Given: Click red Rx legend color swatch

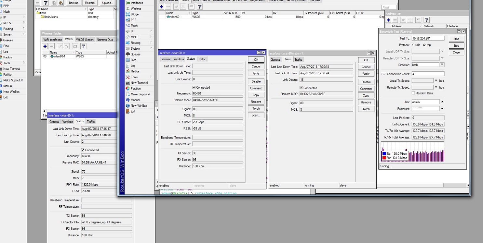Looking at the screenshot, I should pyautogui.click(x=384, y=158).
